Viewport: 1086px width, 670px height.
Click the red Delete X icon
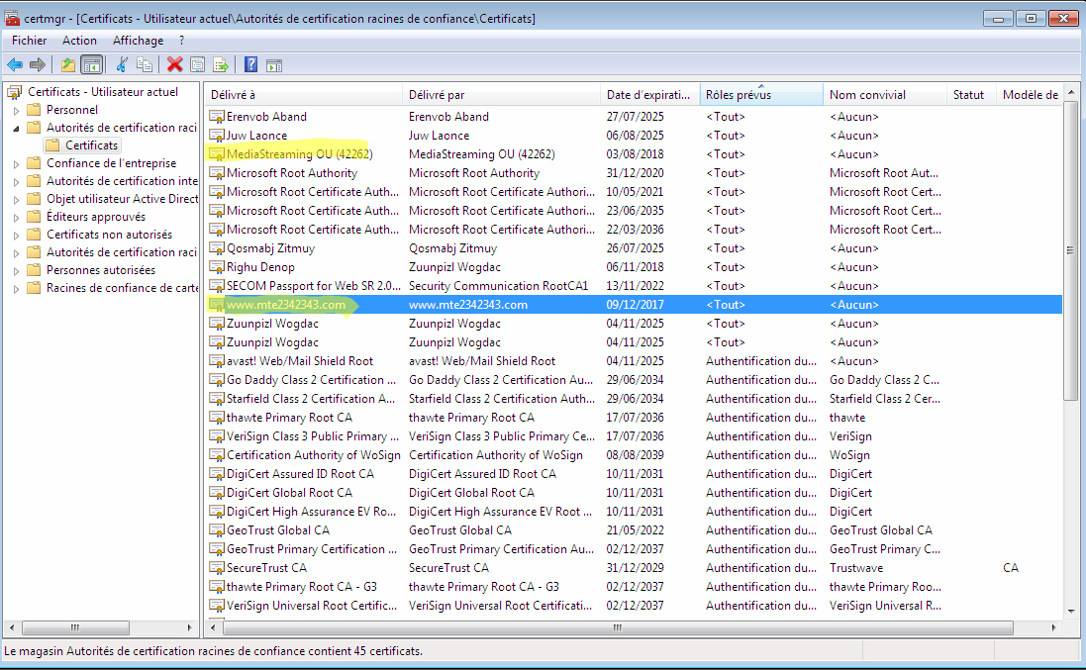pyautogui.click(x=174, y=65)
